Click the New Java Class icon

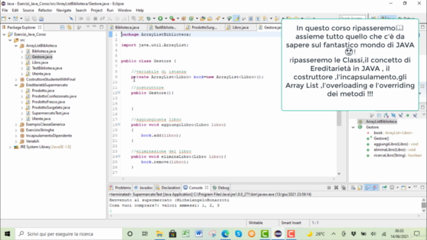pos(191,19)
